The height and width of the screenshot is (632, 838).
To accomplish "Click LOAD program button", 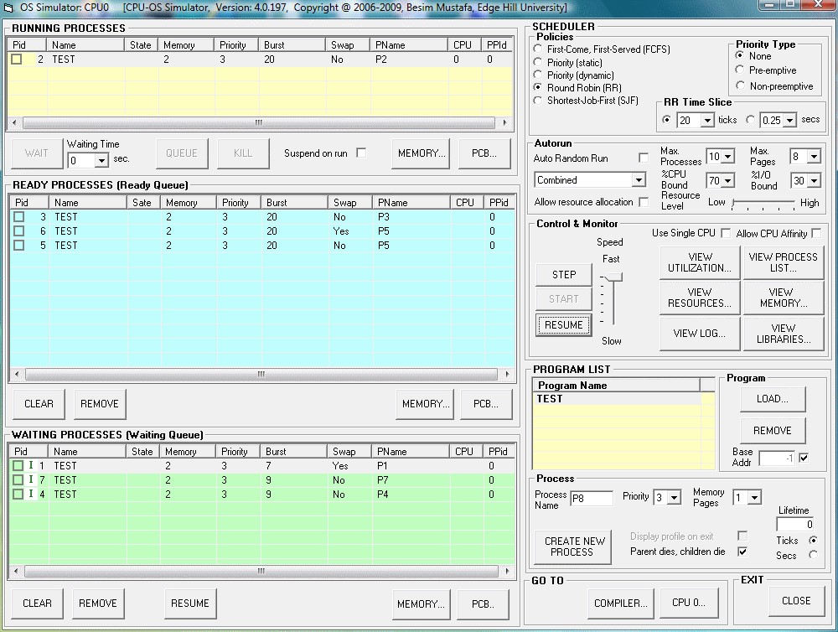I will (x=773, y=399).
